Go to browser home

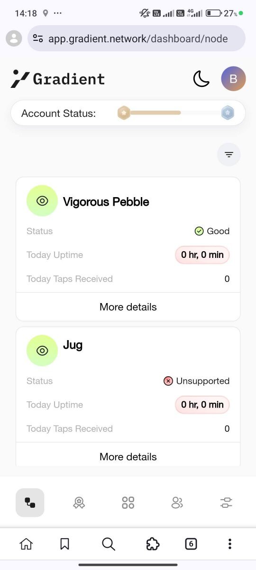pos(26,544)
